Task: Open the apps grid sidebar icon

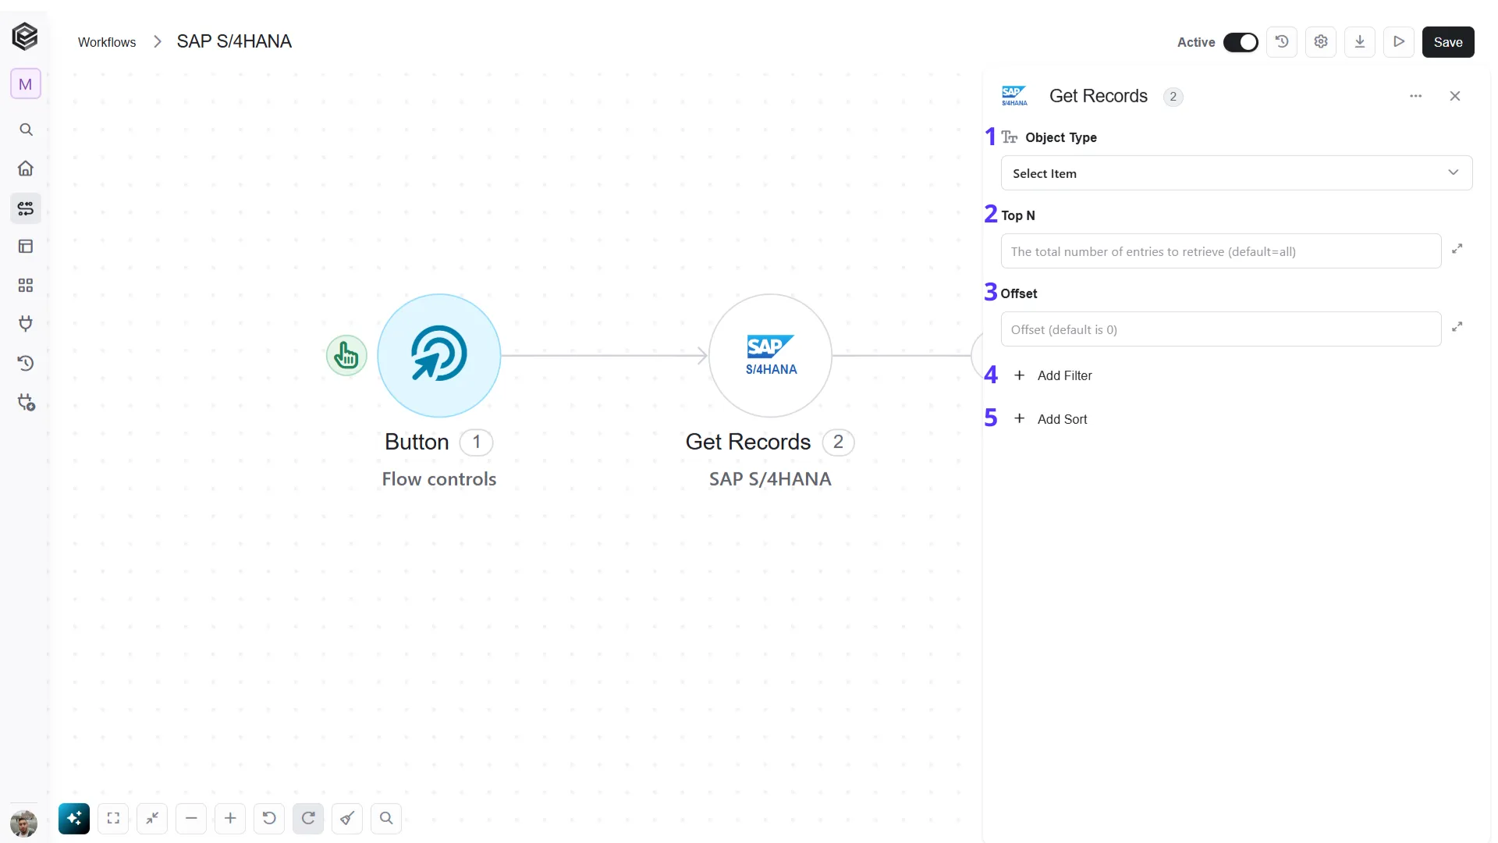Action: (26, 286)
